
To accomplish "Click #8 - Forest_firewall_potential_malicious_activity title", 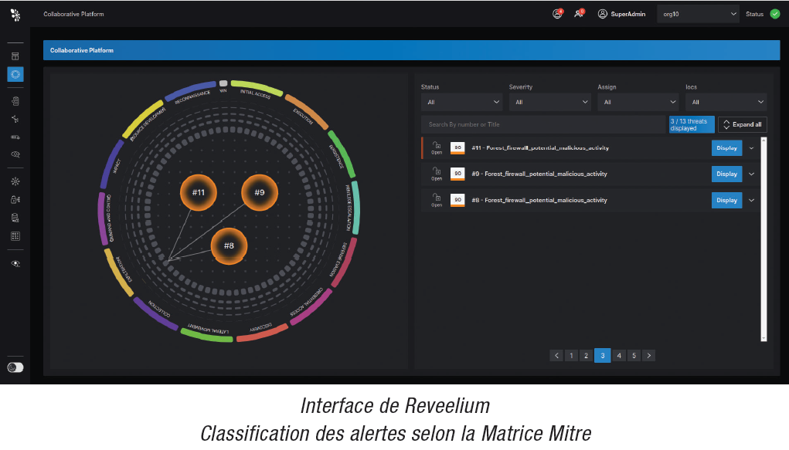I will [539, 200].
